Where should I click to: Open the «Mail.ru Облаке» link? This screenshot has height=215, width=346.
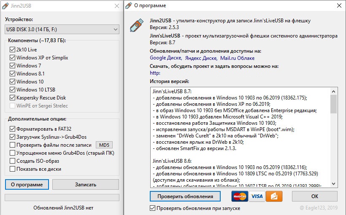coord(237,58)
